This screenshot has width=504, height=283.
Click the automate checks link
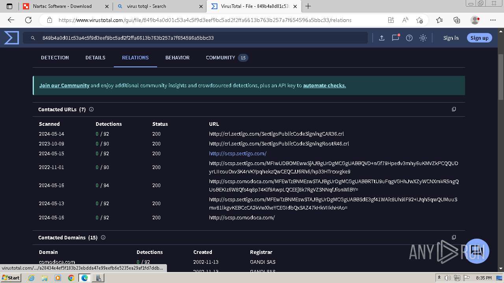click(x=324, y=85)
